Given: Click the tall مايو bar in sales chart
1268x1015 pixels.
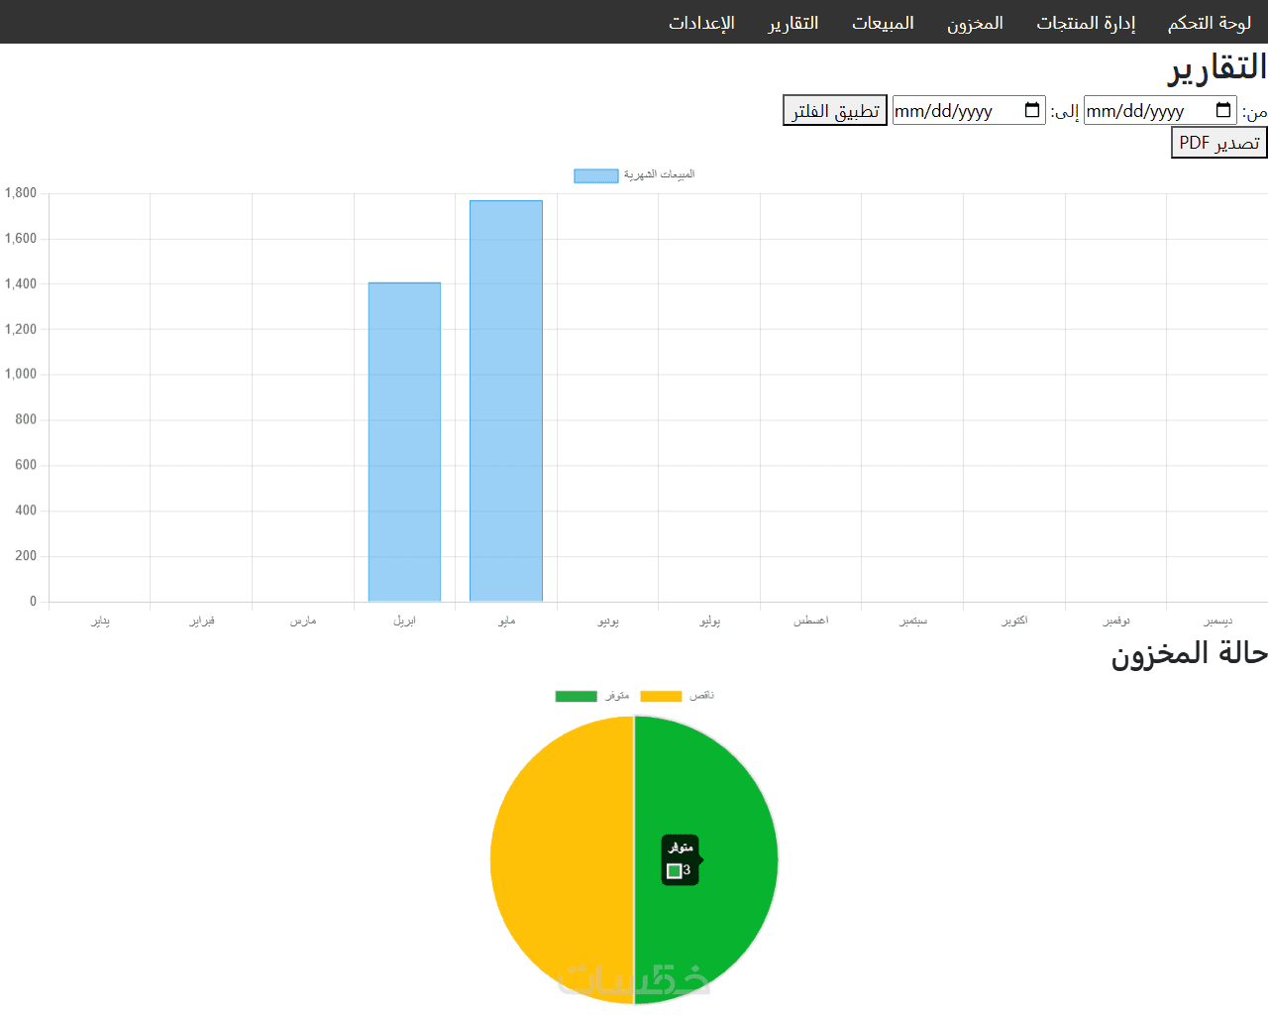Looking at the screenshot, I should click(506, 401).
